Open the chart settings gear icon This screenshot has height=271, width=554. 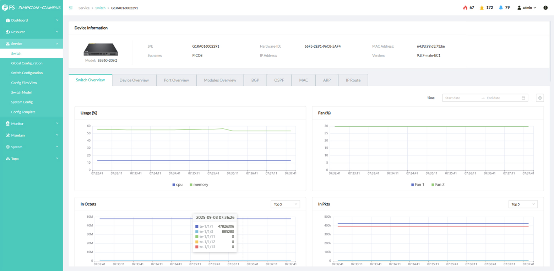[x=540, y=98]
